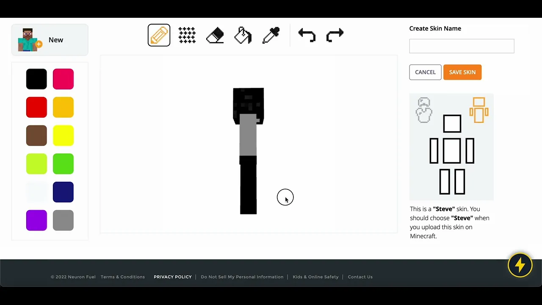Pick the red color swatch
The width and height of the screenshot is (542, 305).
(x=36, y=107)
